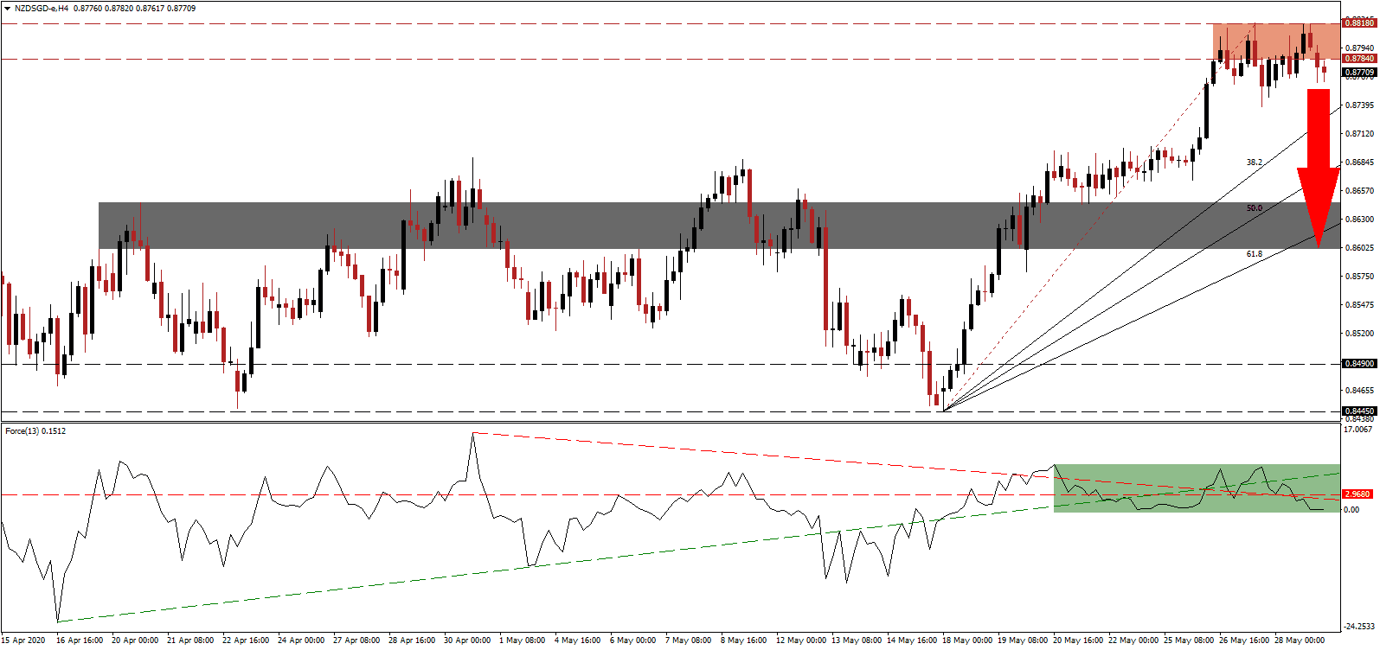This screenshot has height=650, width=1380.
Task: Click the 50.0 Fibonacci fan label
Action: tap(1255, 208)
